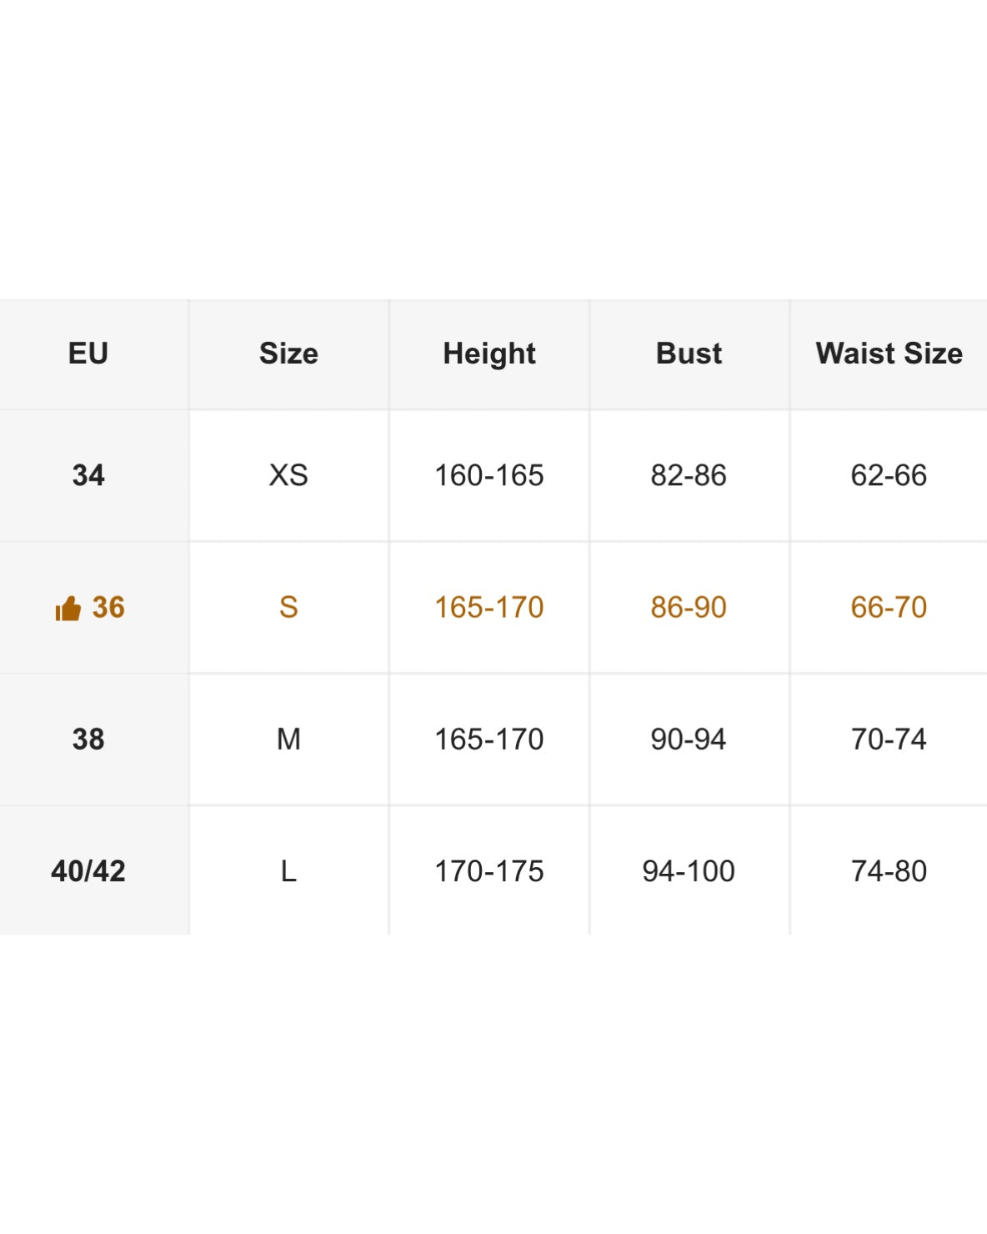Click the 94-100 bust cell
The width and height of the screenshot is (987, 1234).
(689, 871)
